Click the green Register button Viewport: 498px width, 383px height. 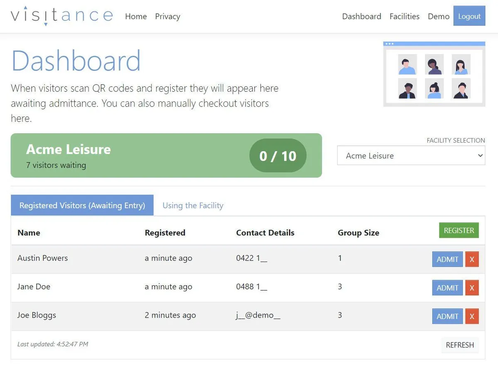pyautogui.click(x=459, y=231)
